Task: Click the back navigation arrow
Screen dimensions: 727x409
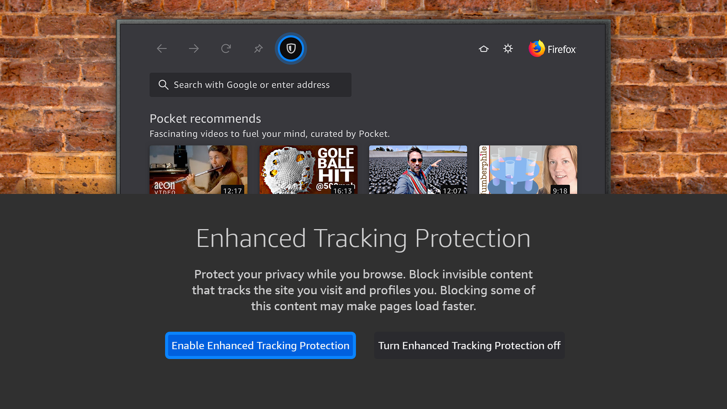Action: coord(162,48)
